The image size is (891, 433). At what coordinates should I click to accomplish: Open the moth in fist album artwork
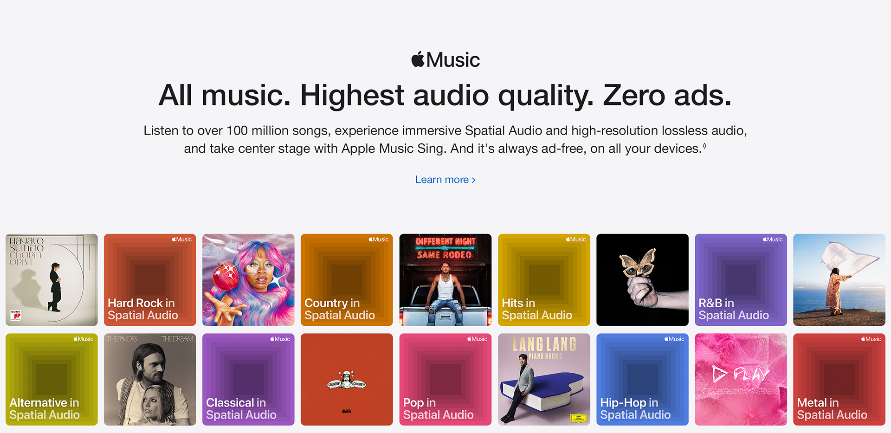[642, 280]
